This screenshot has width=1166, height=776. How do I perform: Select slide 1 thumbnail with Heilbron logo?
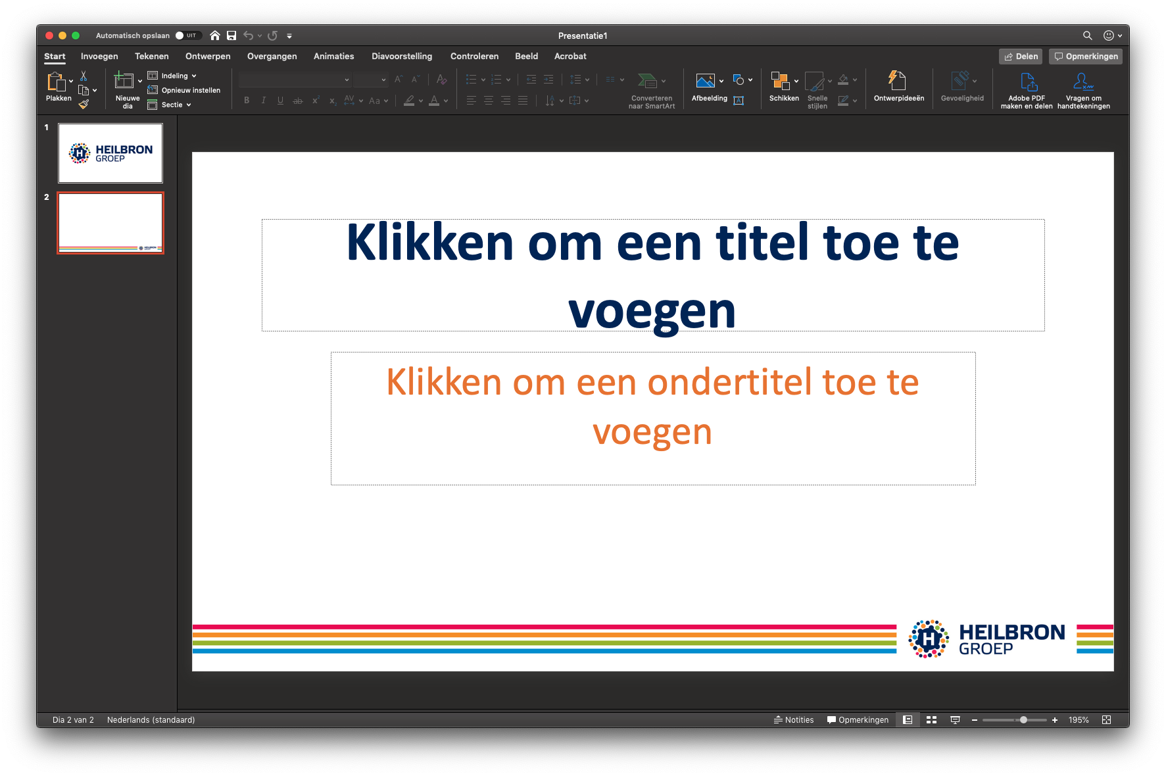click(x=110, y=153)
